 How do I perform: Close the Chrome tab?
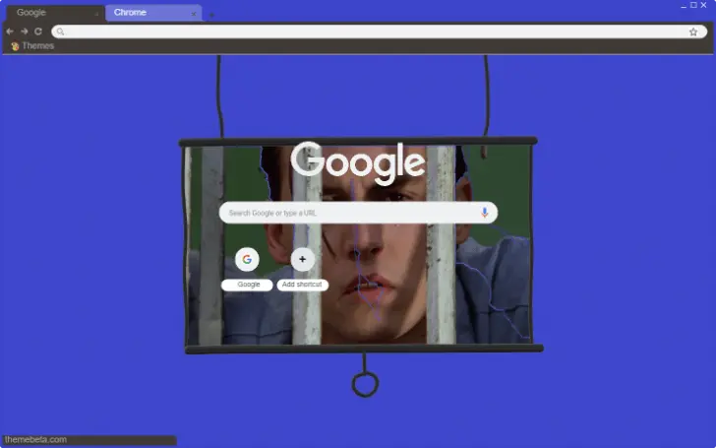[x=194, y=14]
